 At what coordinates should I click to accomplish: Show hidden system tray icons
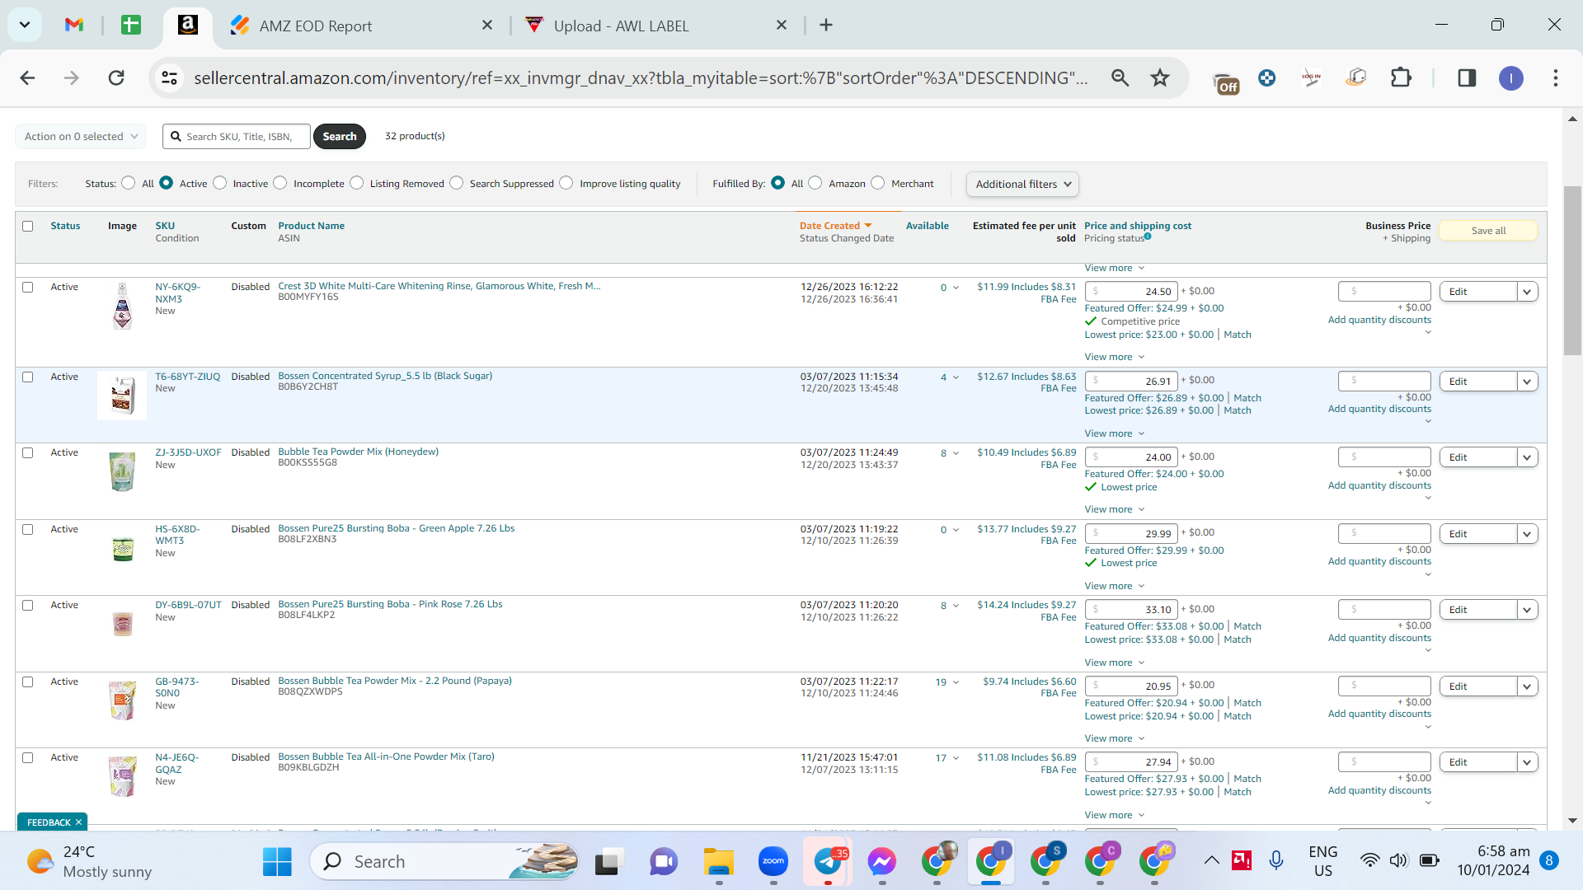pos(1211,860)
